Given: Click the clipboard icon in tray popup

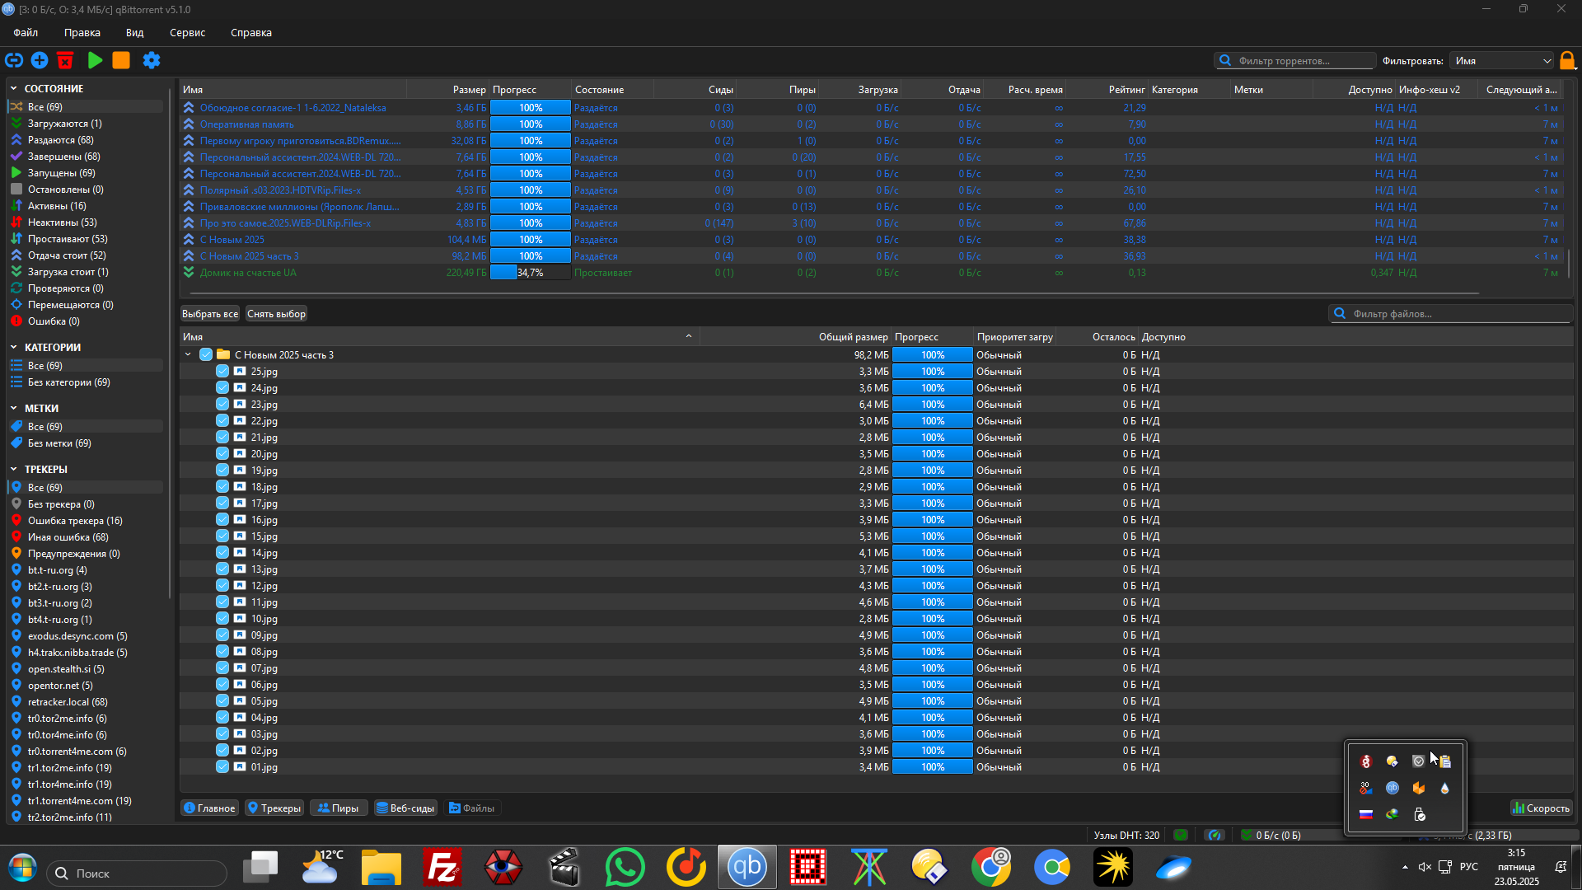Looking at the screenshot, I should pyautogui.click(x=1445, y=761).
